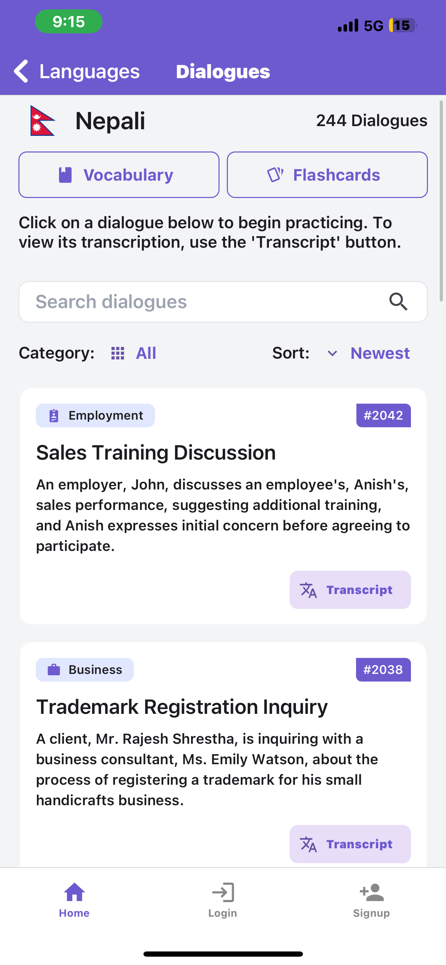This screenshot has width=446, height=965.
Task: Open the Trademark Registration Inquiry dialogue
Action: 223,755
